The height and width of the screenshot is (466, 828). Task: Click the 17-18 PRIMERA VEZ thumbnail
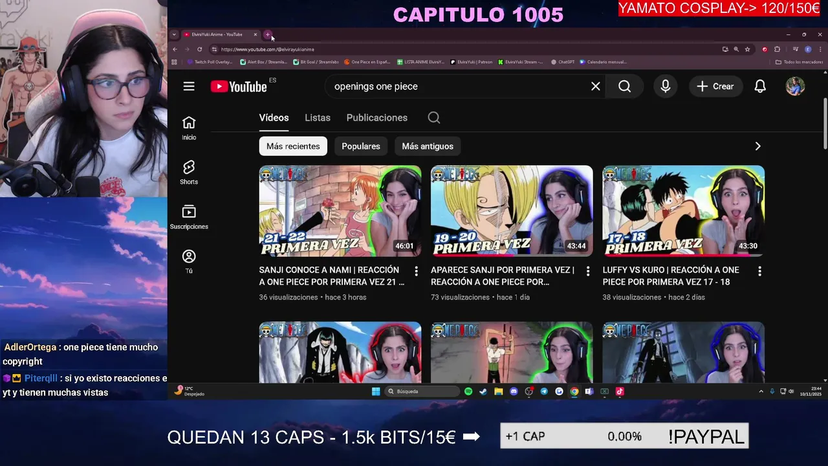[684, 211]
